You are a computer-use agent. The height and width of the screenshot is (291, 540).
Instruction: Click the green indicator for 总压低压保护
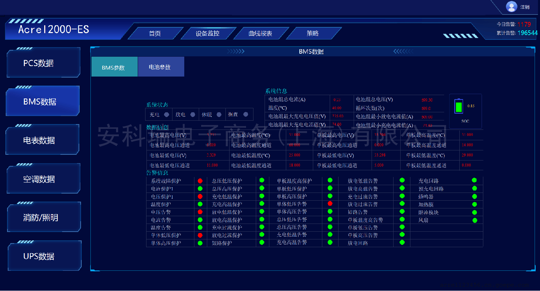[262, 180]
